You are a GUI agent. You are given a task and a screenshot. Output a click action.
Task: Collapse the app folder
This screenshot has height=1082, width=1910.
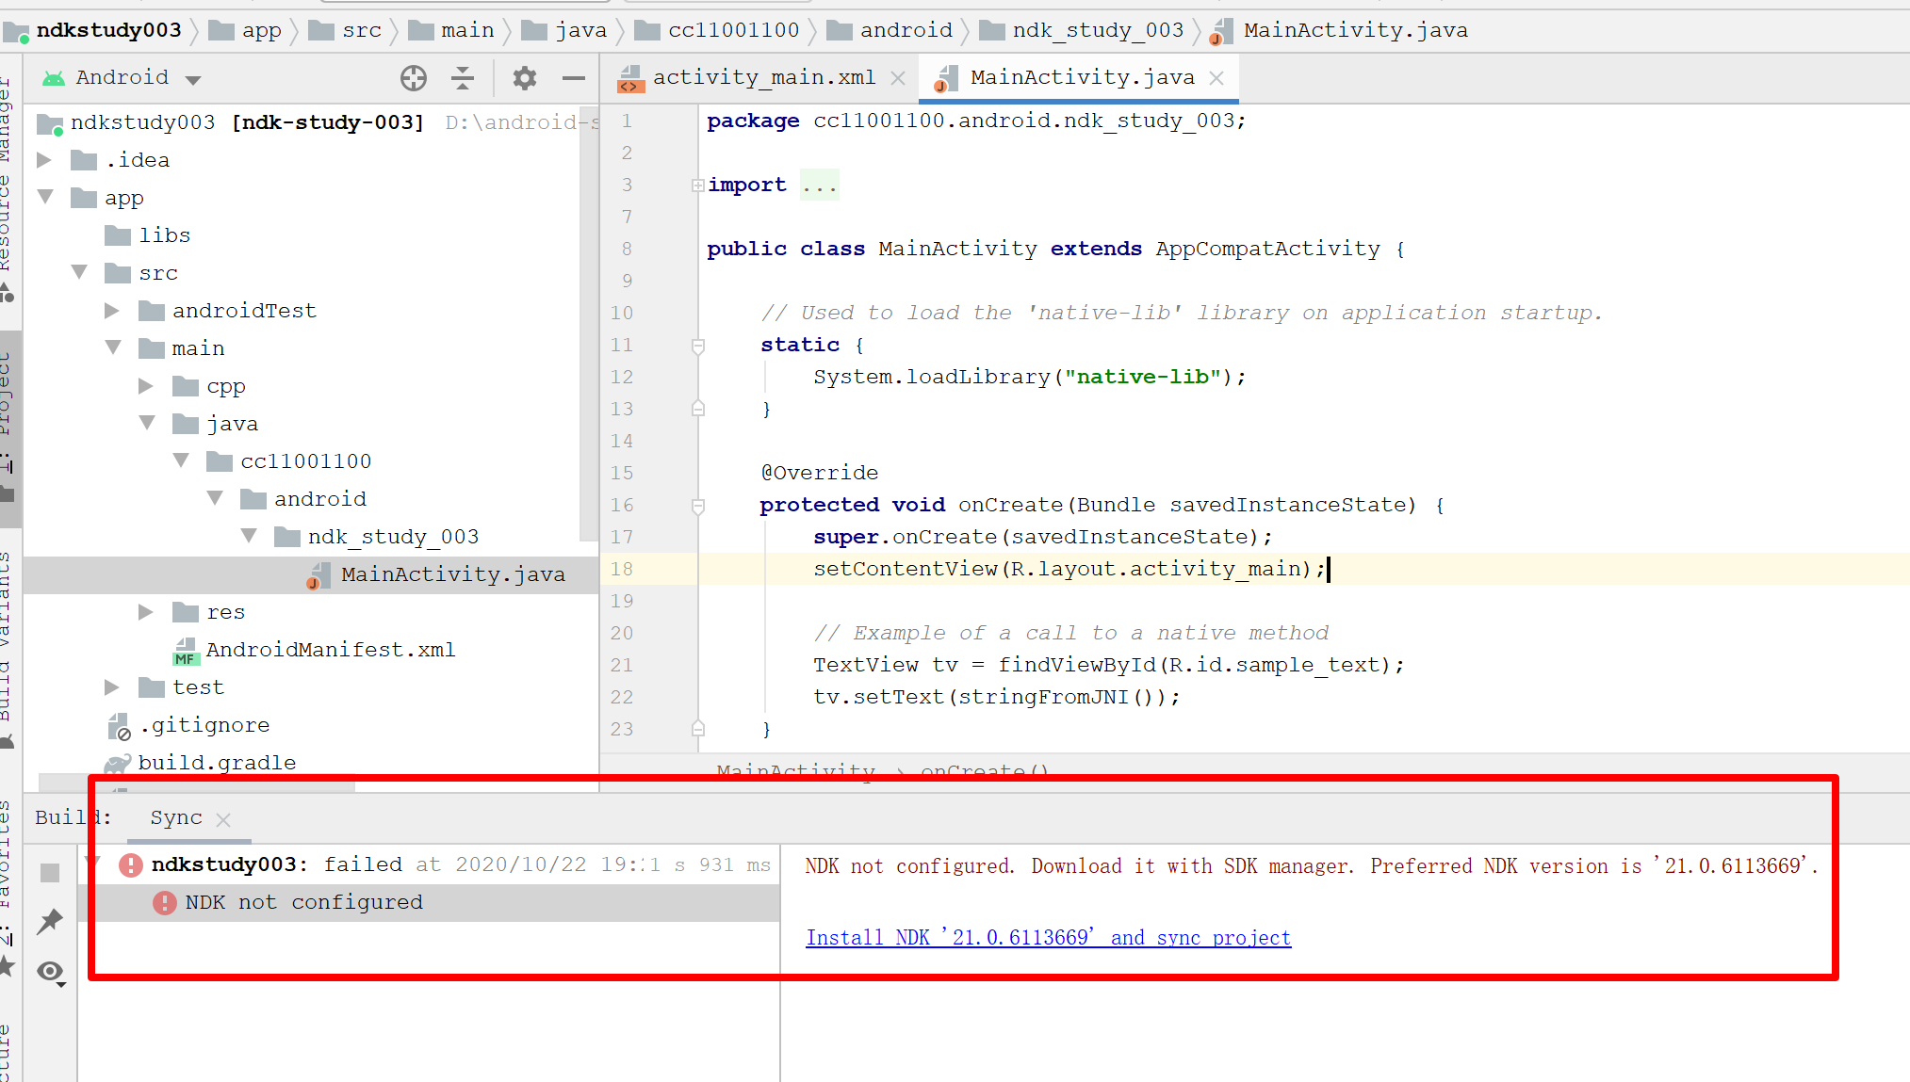(44, 198)
